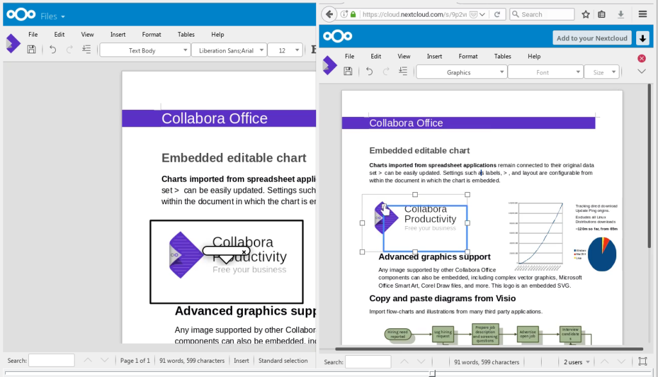This screenshot has height=377, width=658.
Task: Open the Format menu in the Files editor
Action: 152,35
